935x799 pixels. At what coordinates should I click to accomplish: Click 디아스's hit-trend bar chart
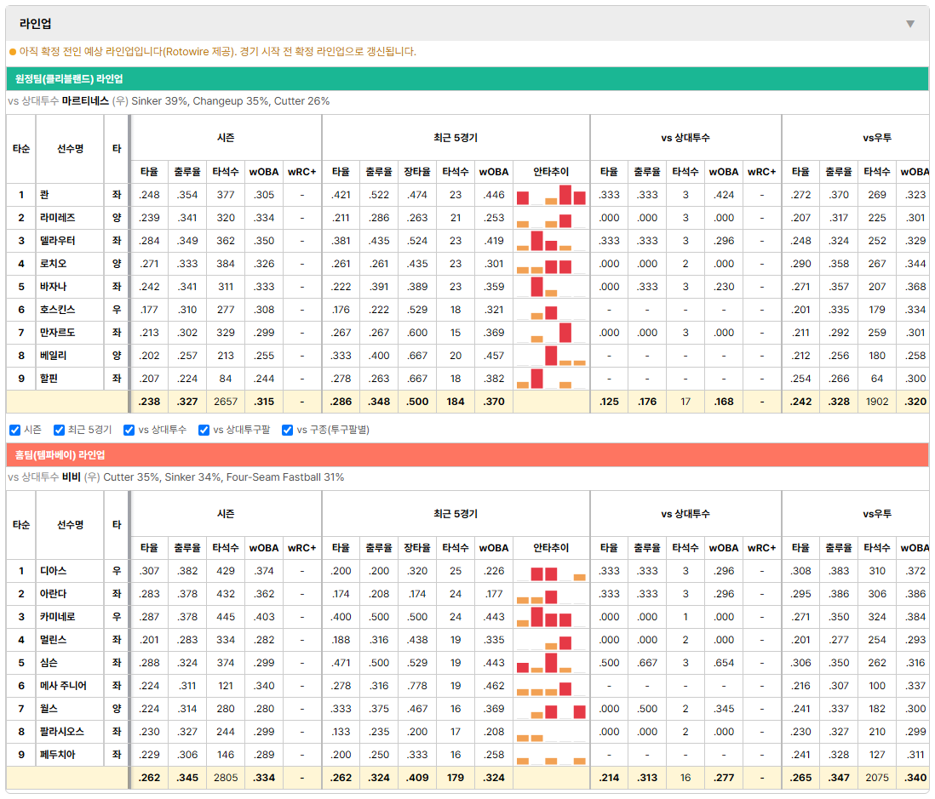pyautogui.click(x=551, y=571)
